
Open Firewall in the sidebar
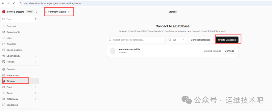point(20,62)
